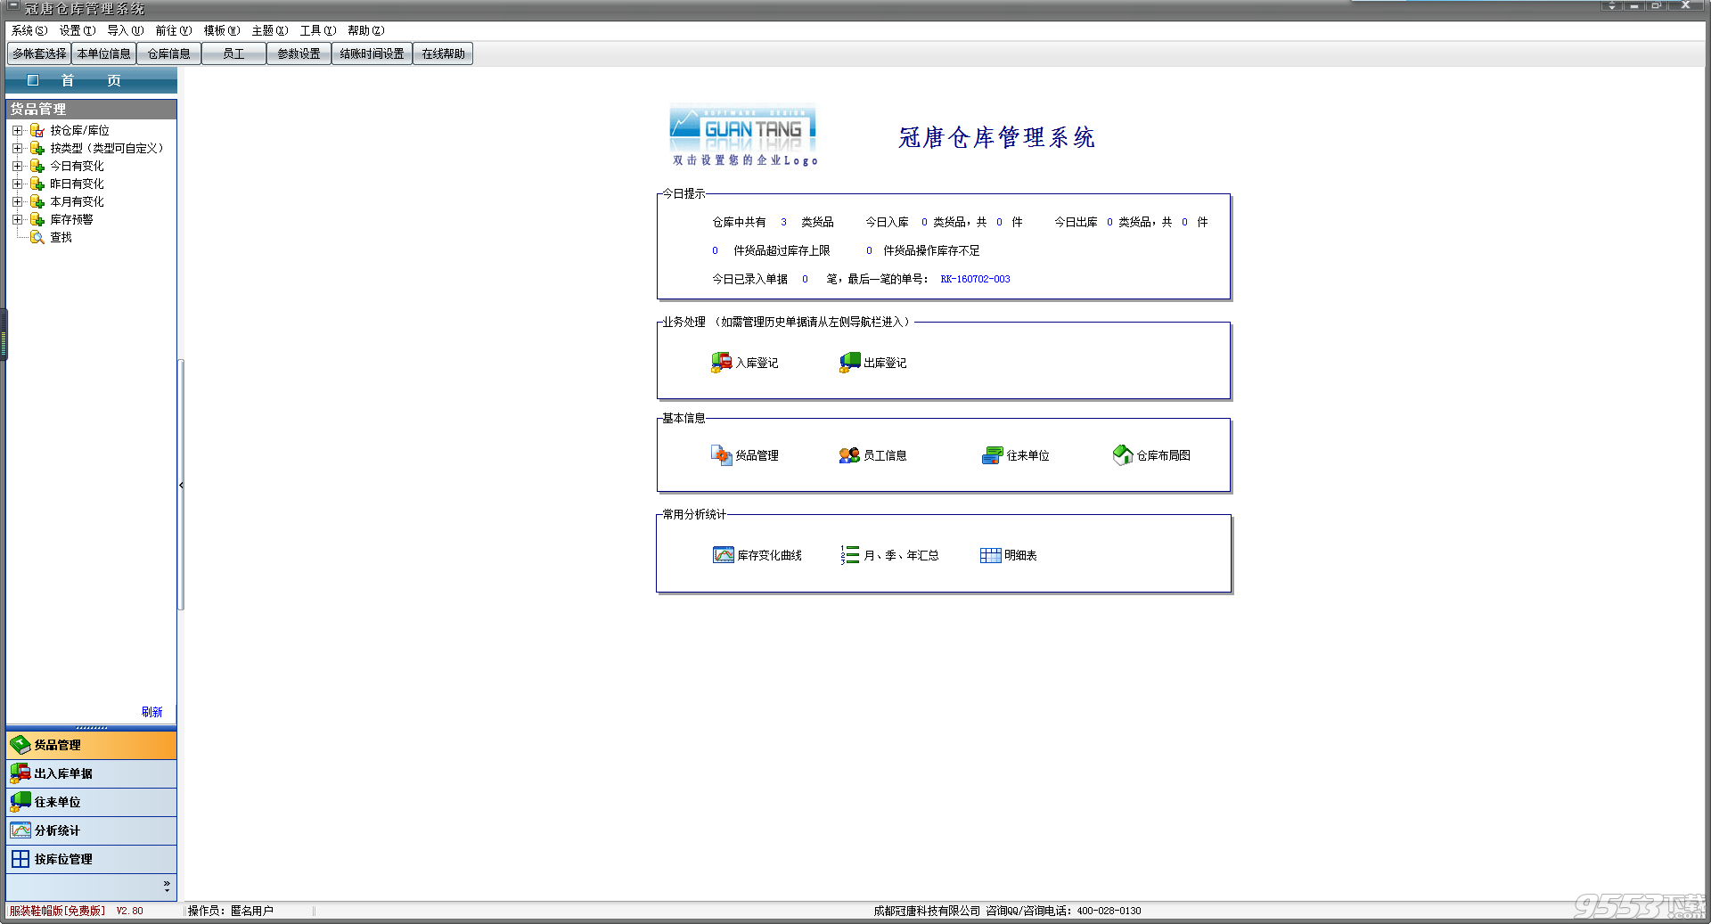Open last receipt number RK-160702-003
The image size is (1711, 924).
(x=976, y=279)
